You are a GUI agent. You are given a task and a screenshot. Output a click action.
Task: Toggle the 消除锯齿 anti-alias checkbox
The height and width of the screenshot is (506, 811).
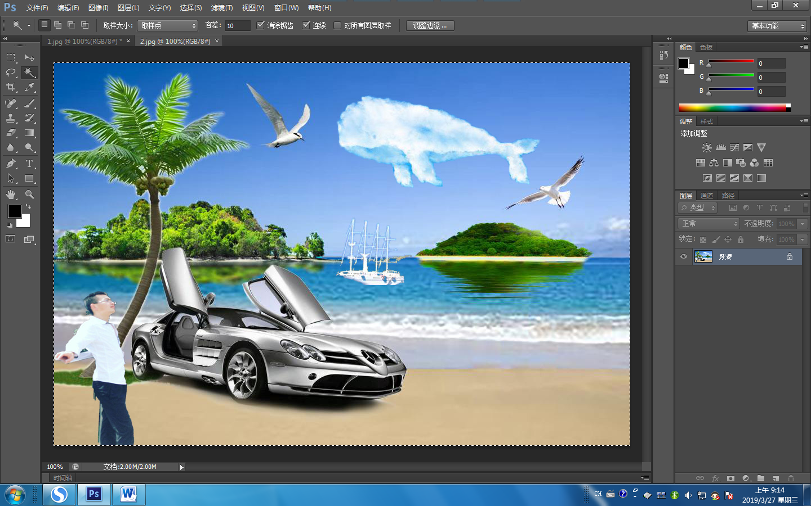(x=260, y=25)
